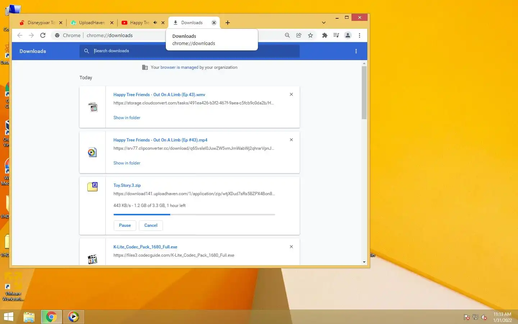Click the cloudconvert source URL
Viewport: 518px width, 324px height.
[194, 103]
